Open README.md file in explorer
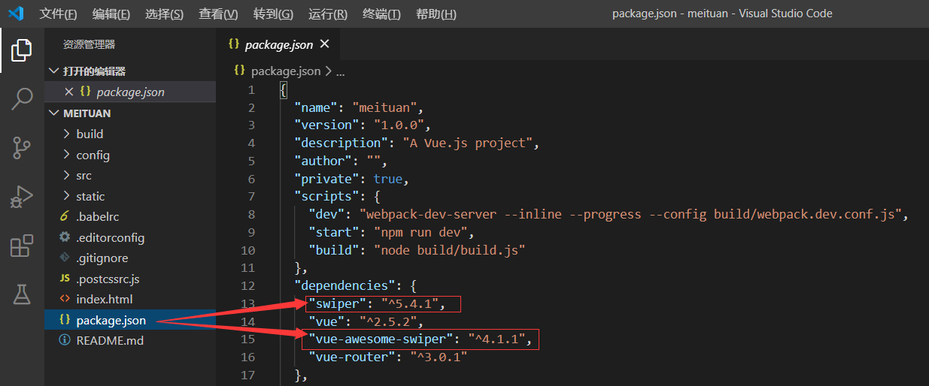 click(130, 340)
